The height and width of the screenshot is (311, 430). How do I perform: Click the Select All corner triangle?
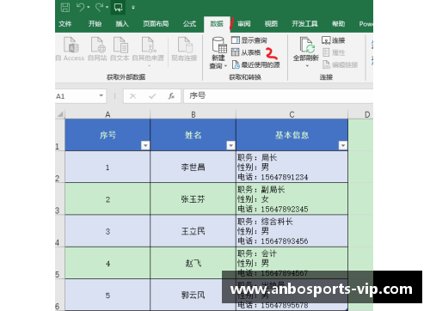(60, 114)
